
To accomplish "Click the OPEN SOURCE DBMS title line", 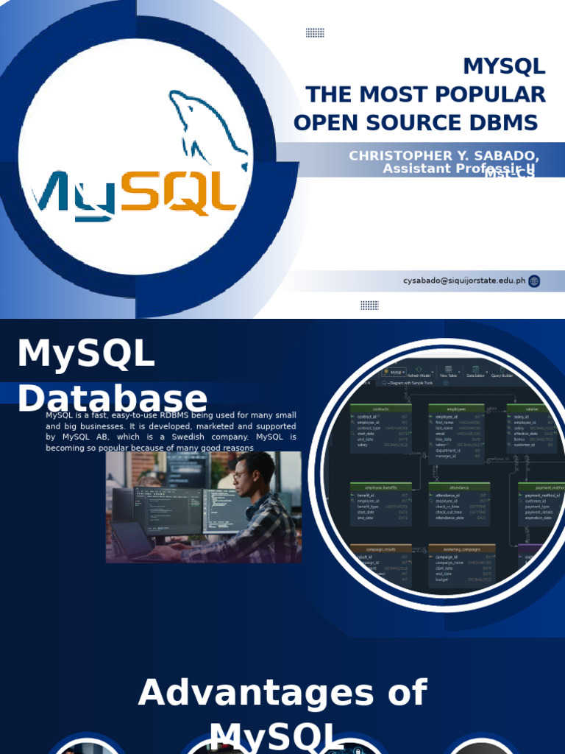I will tap(416, 122).
